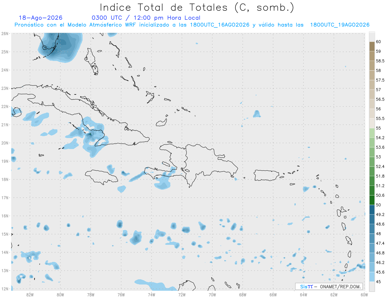Click the dark blue legend swatch between 49.2 and 50
The image size is (387, 299).
[x=372, y=210]
